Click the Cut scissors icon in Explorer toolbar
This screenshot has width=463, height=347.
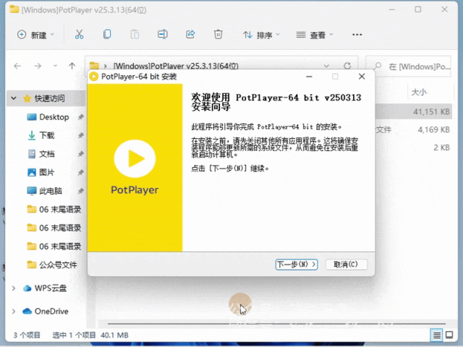pos(79,35)
